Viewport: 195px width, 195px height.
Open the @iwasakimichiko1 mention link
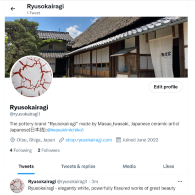point(65,130)
